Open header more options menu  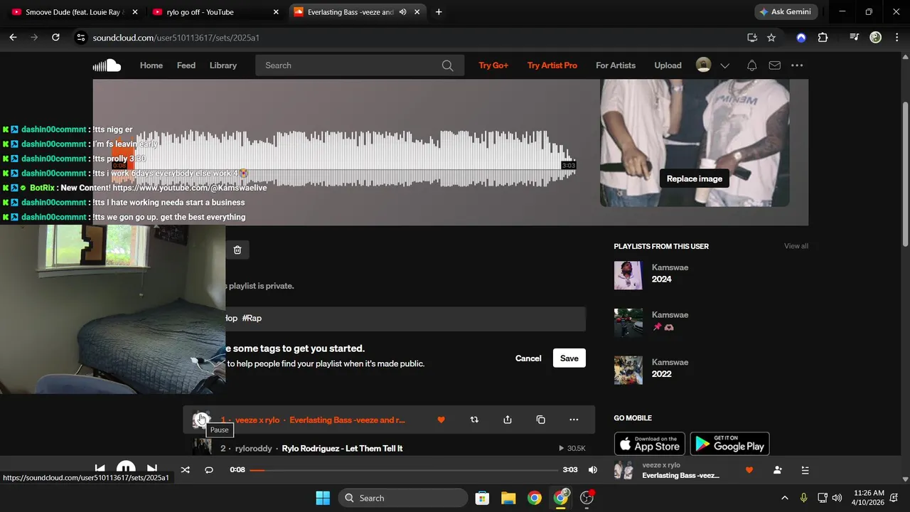click(797, 65)
